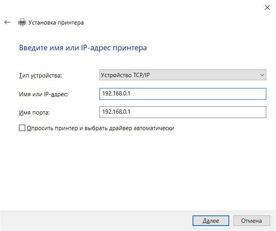Tick the automatic driver detection checkbox
Viewport: 276px width, 231px height.
[22, 128]
